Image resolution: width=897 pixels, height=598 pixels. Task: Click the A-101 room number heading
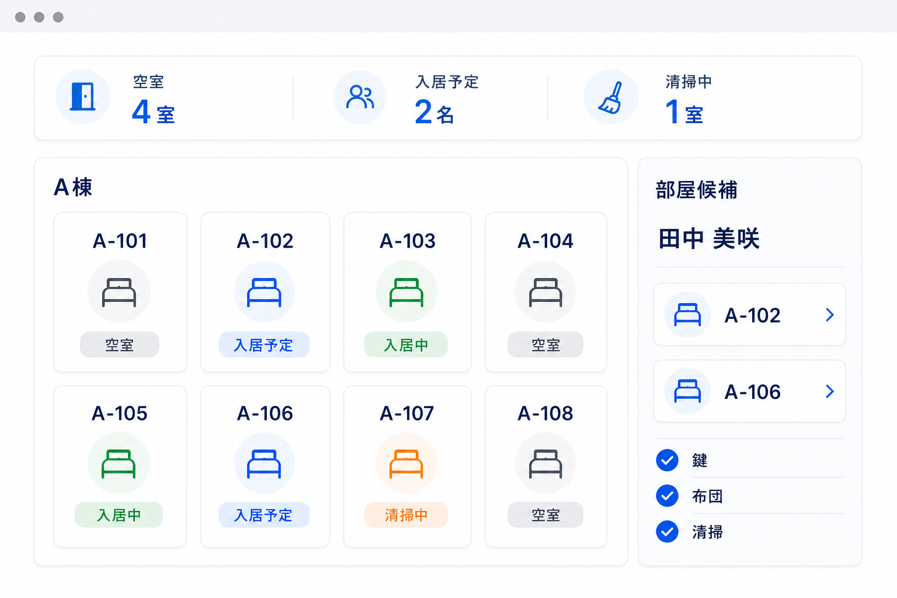coord(120,241)
